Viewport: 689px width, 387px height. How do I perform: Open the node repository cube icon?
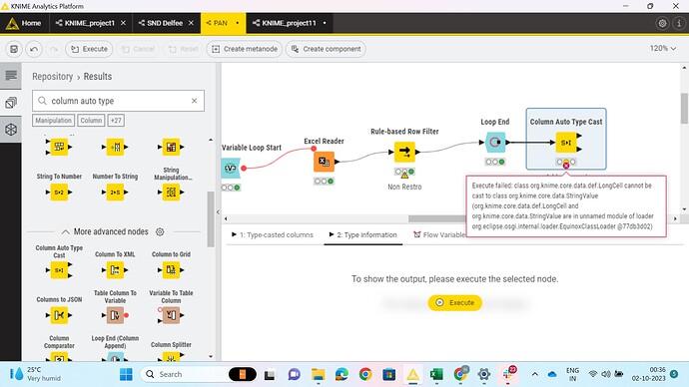click(x=11, y=130)
